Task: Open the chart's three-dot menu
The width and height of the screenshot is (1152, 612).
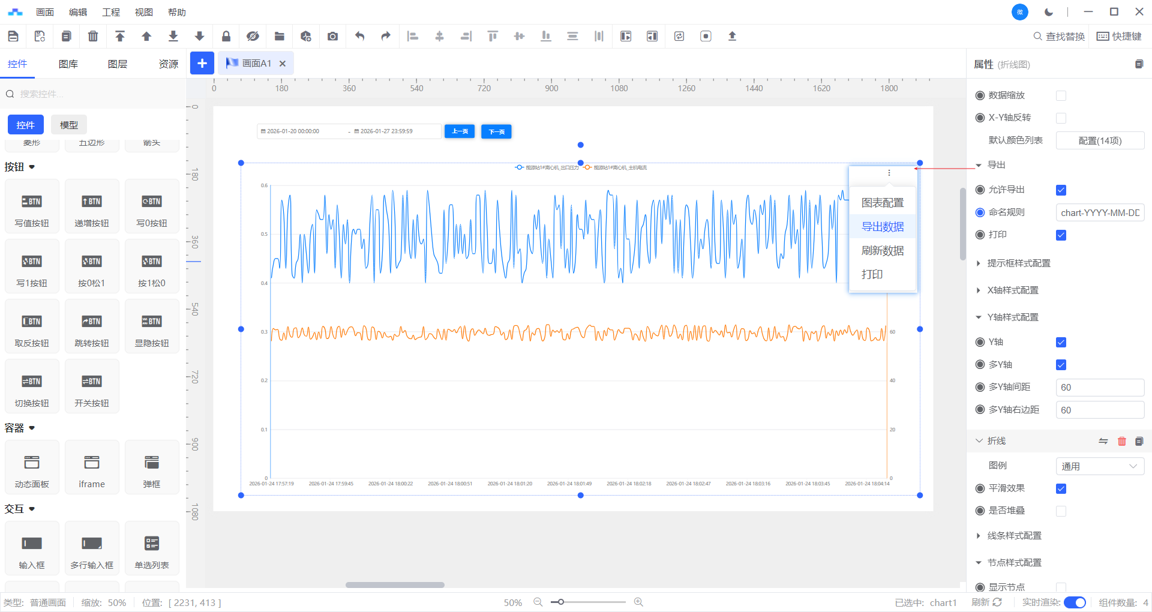Action: [889, 173]
